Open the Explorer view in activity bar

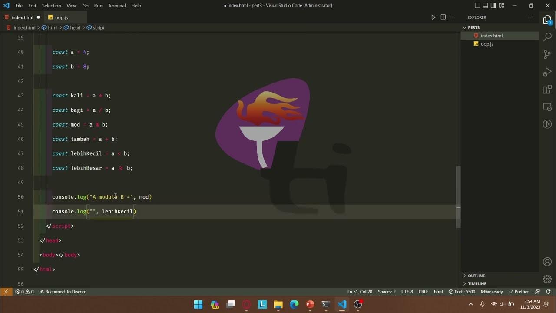coord(547,20)
